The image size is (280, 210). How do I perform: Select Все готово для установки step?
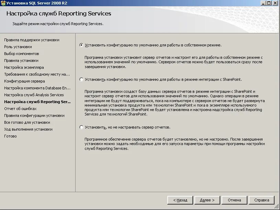click(x=27, y=122)
